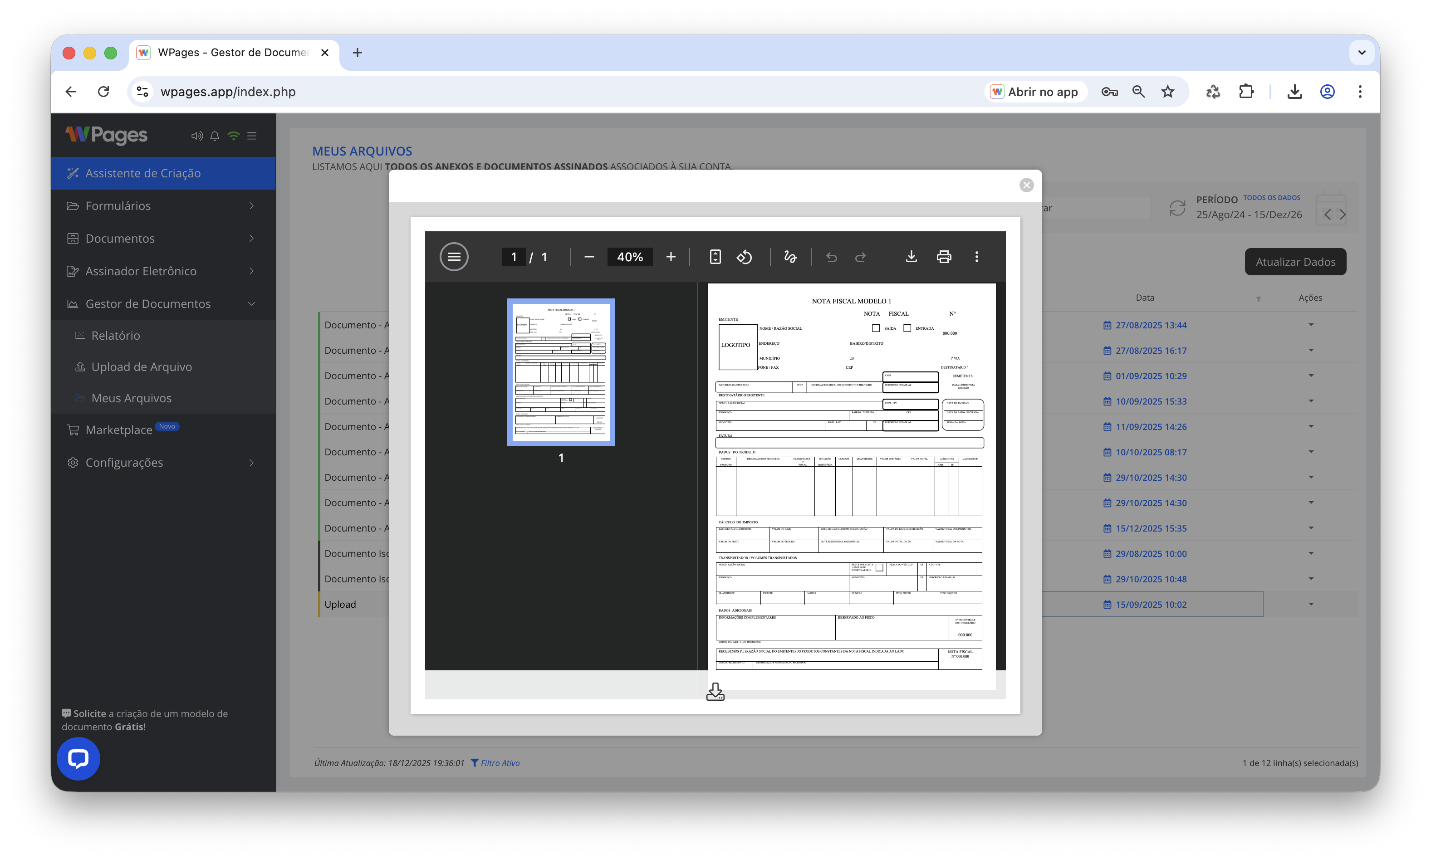Download the PDF from viewer toolbar
The height and width of the screenshot is (859, 1431).
[x=911, y=256]
